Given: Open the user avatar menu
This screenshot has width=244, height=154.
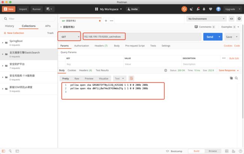Looking at the screenshot, I should coord(218,9).
